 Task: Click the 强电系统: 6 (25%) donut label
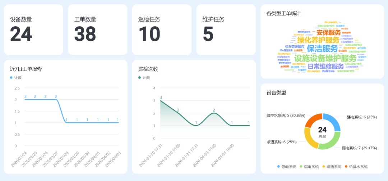(x=362, y=117)
